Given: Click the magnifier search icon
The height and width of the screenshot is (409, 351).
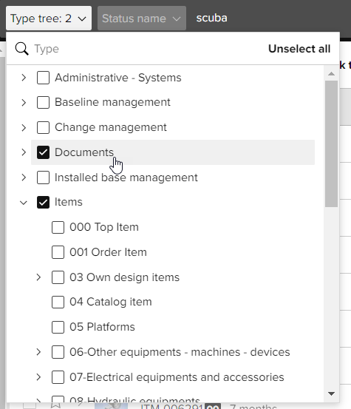Looking at the screenshot, I should [x=21, y=49].
